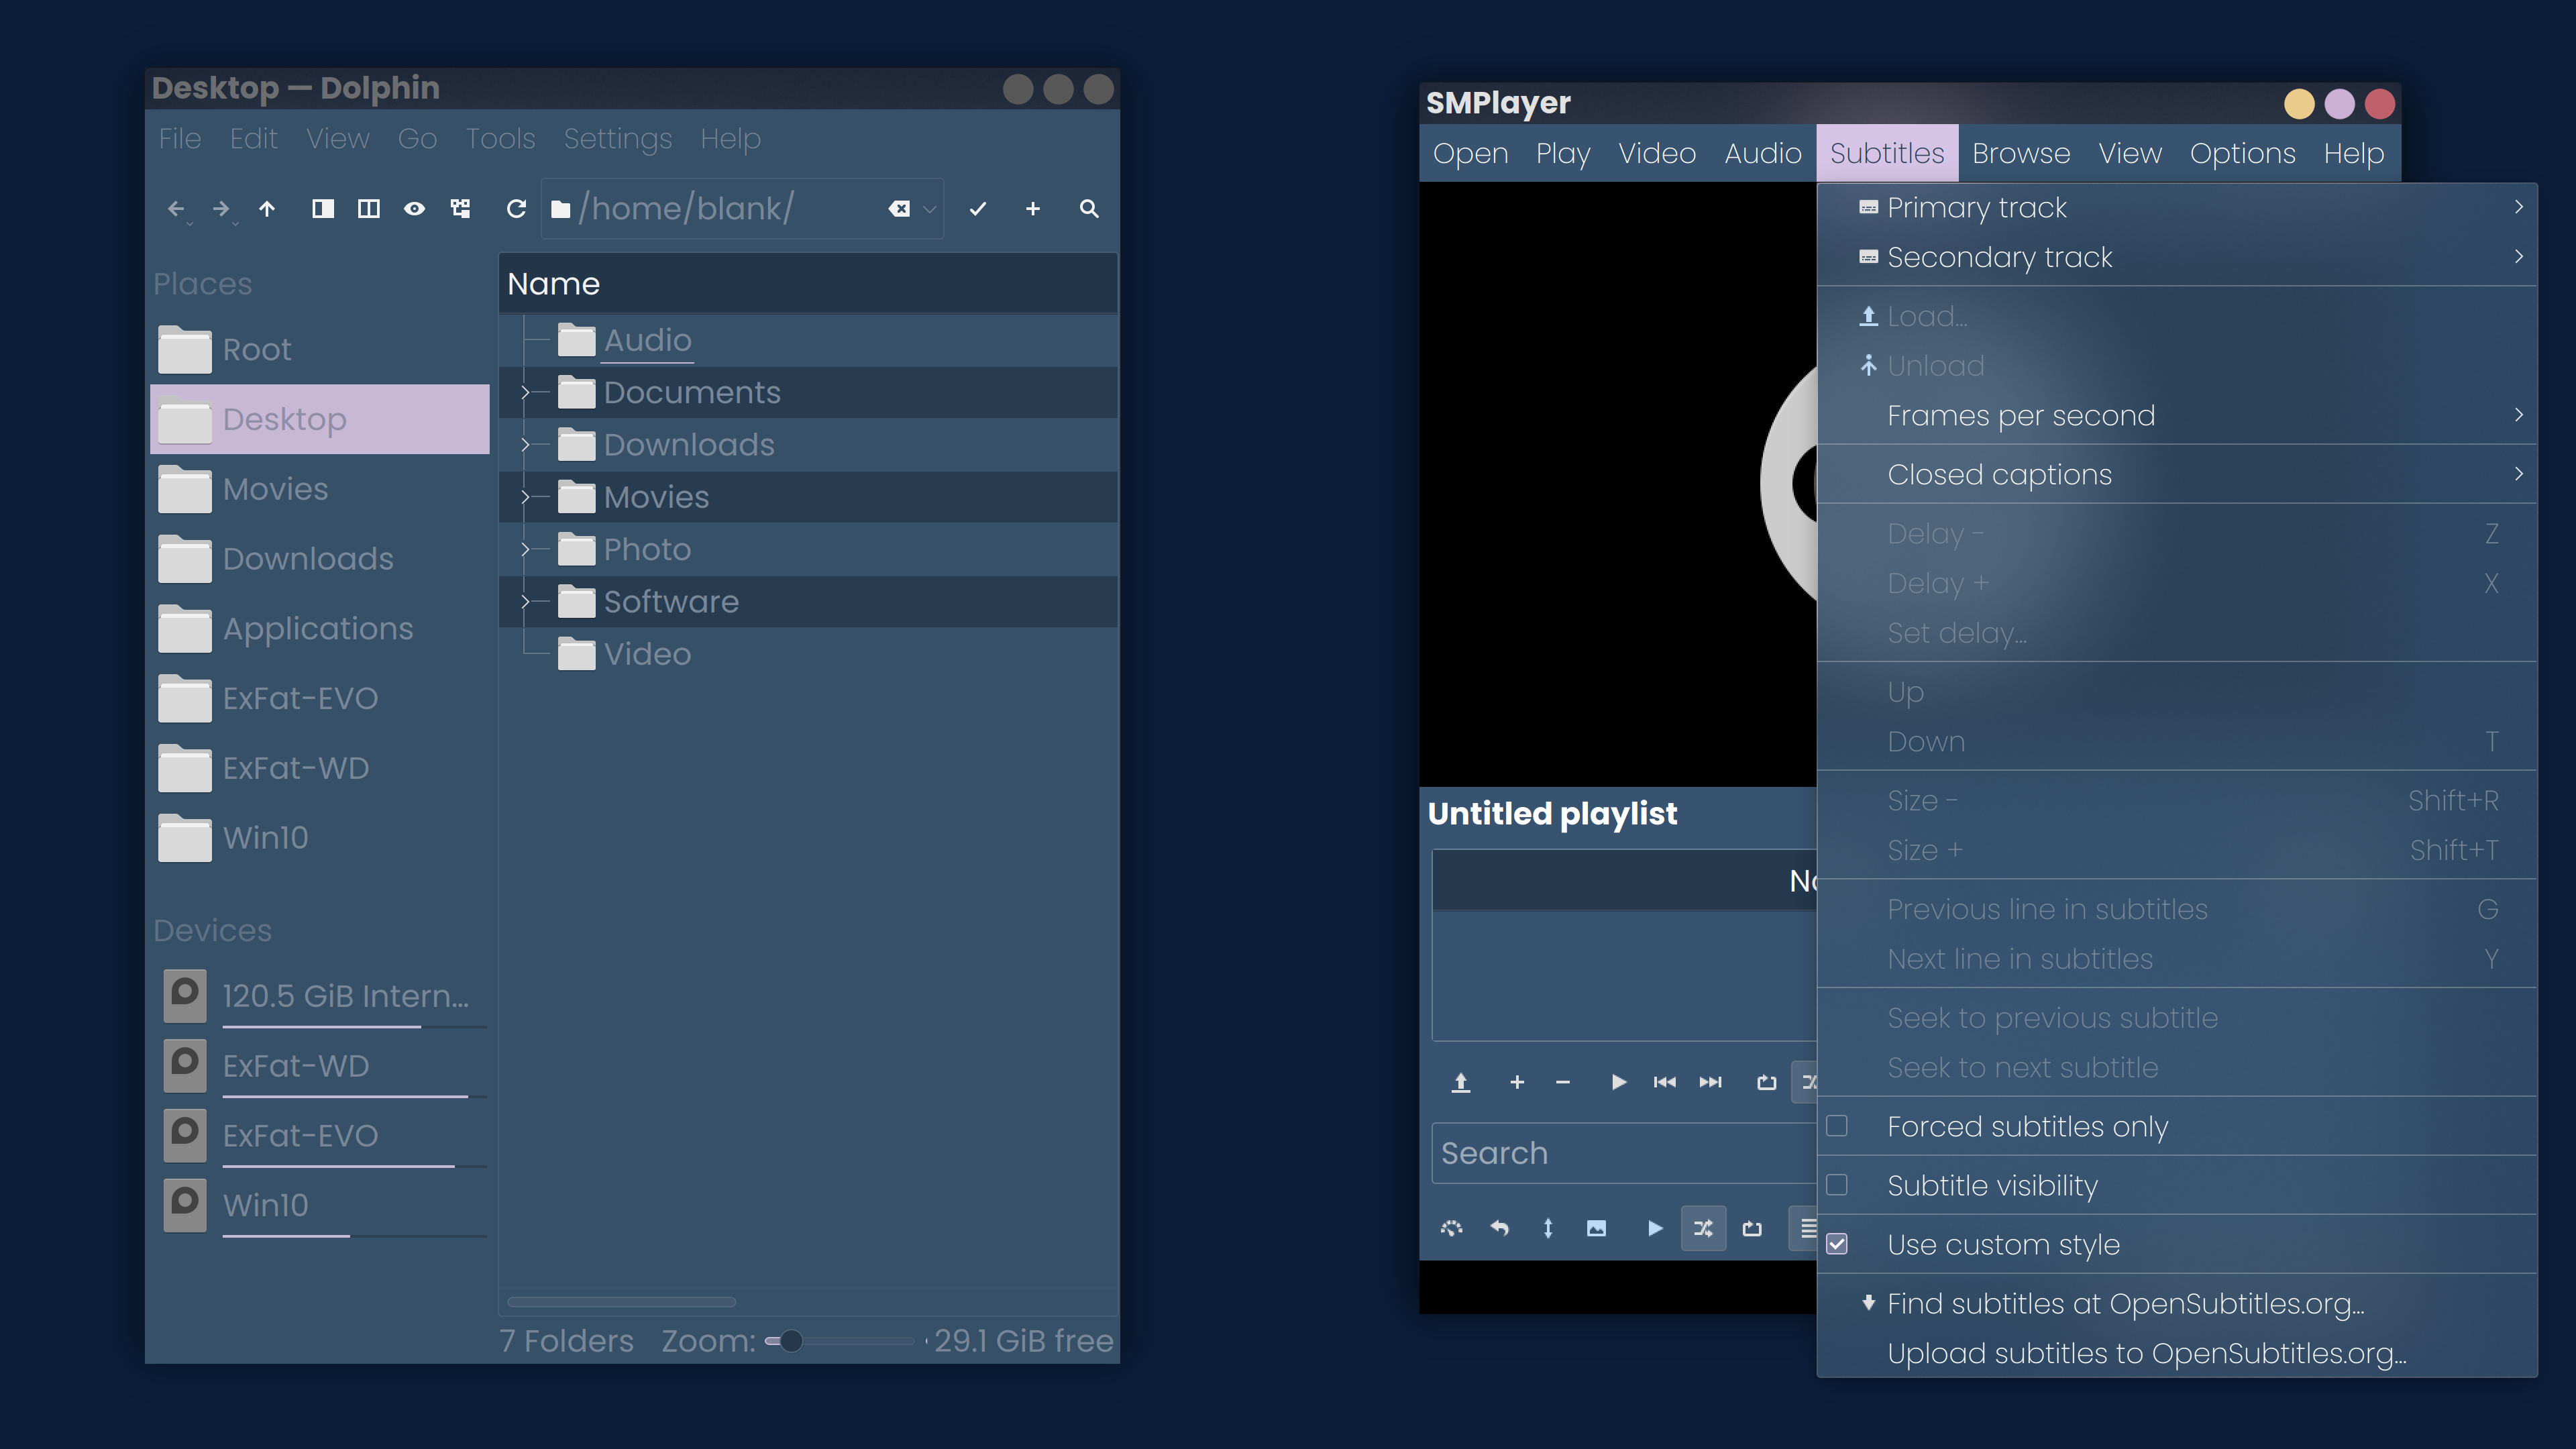
Task: Click the Name column header
Action: 808,284
